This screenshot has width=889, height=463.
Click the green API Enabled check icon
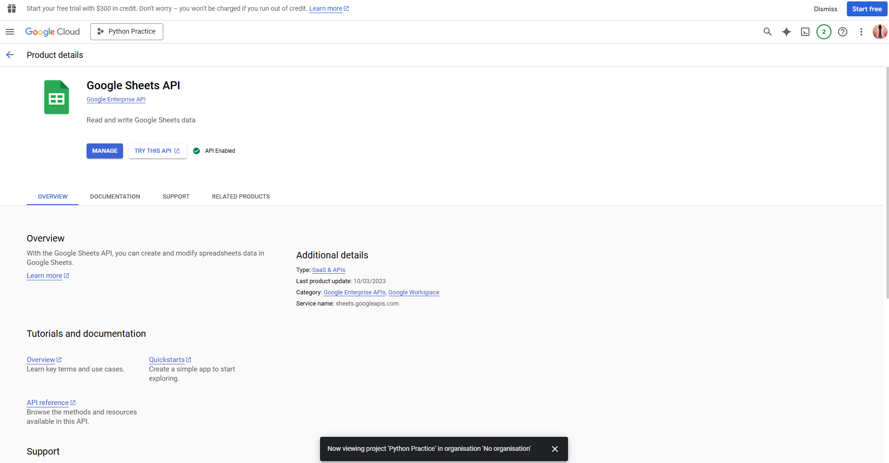(x=197, y=151)
